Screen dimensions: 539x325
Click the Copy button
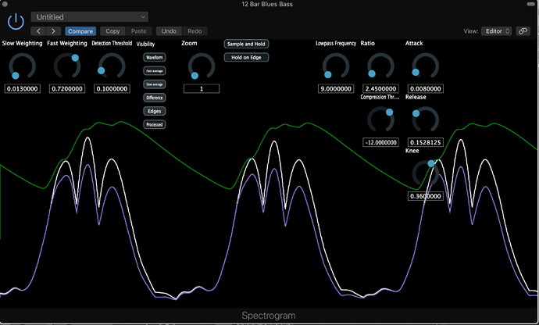112,31
